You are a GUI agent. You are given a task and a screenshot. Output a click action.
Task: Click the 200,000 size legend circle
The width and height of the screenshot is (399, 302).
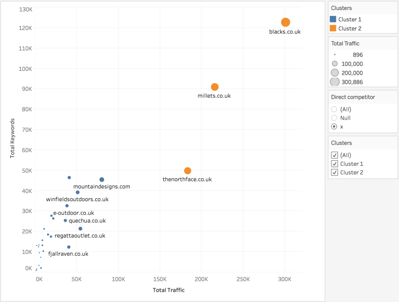click(334, 73)
